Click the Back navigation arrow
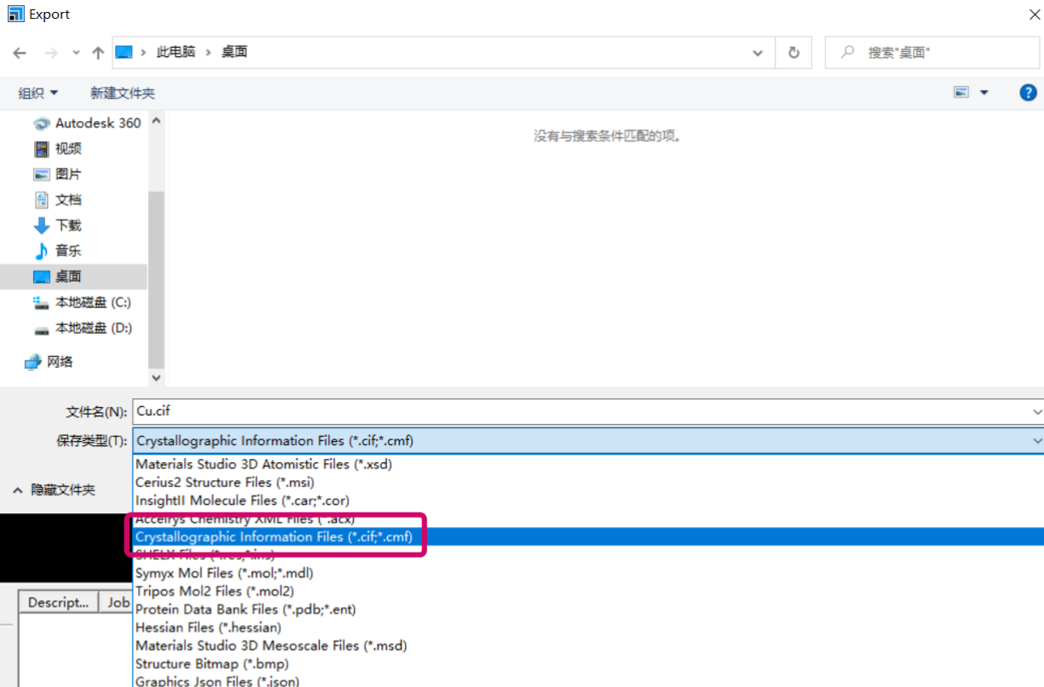The width and height of the screenshot is (1044, 687). tap(20, 53)
